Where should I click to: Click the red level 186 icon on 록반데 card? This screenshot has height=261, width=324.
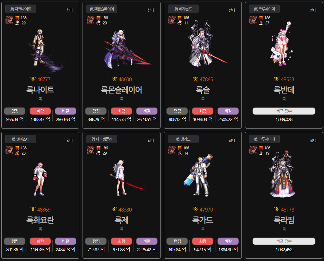click(x=261, y=18)
